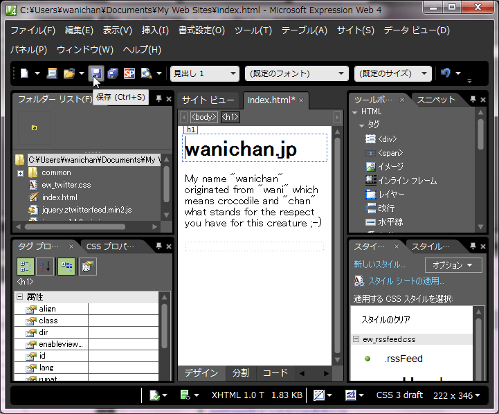Select the <span> toolbox item
499x414 pixels.
pos(384,153)
